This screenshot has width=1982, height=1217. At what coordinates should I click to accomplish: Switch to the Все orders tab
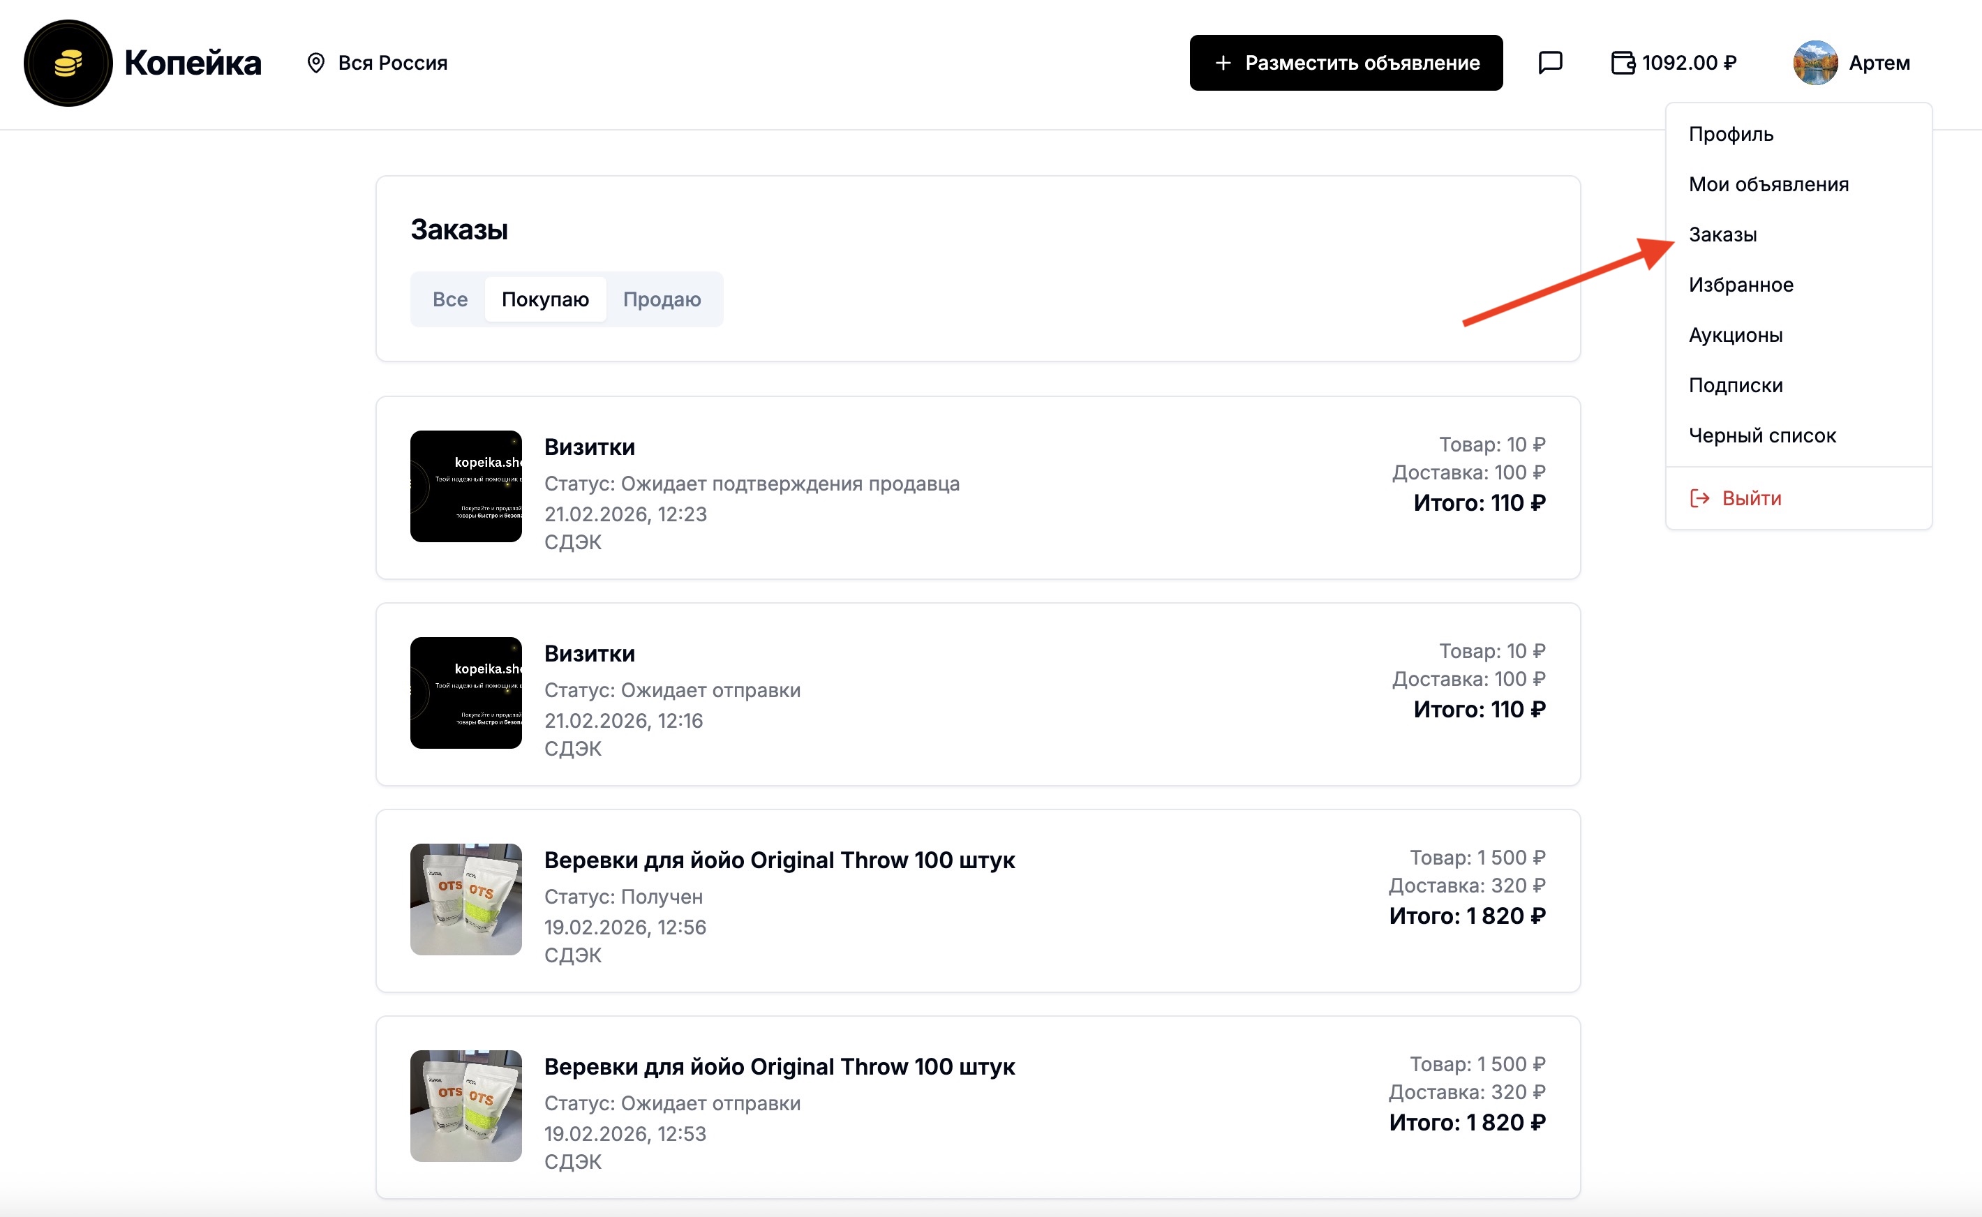(450, 299)
